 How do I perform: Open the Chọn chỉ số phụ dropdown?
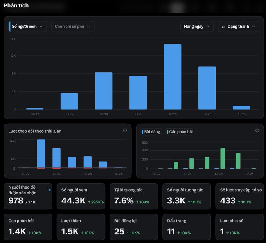(73, 27)
